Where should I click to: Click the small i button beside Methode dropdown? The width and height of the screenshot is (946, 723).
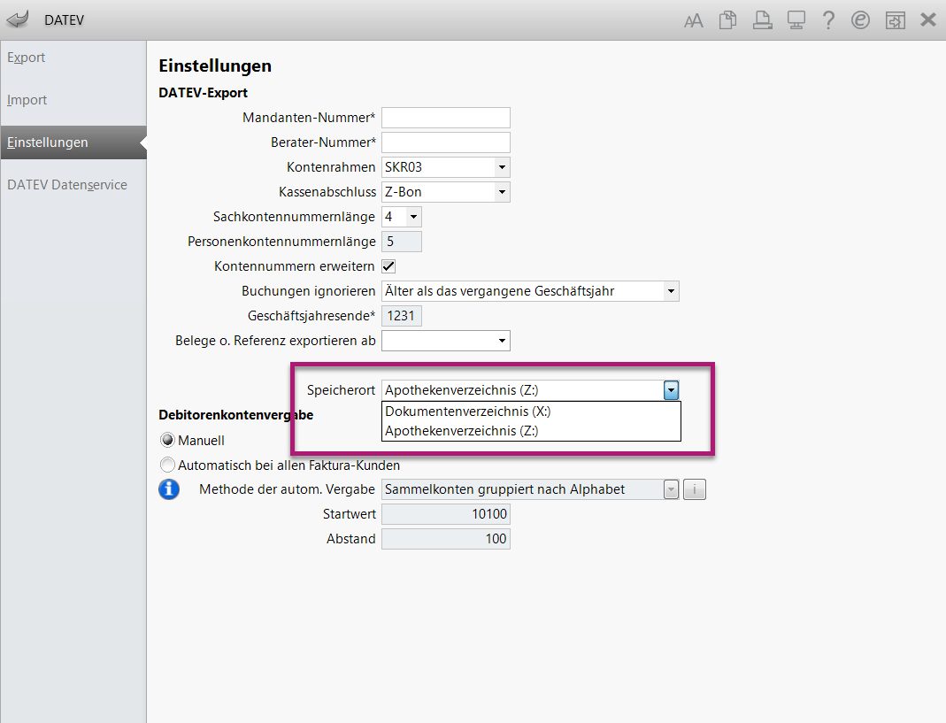[x=695, y=489]
